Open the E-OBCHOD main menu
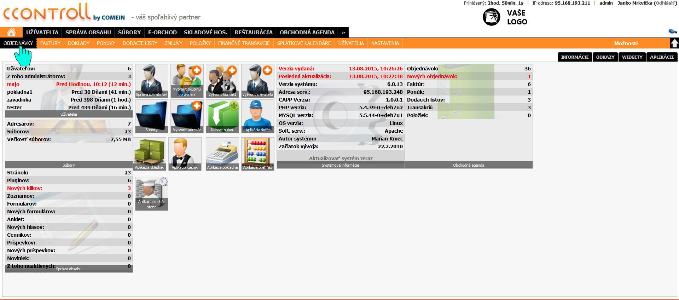Screen dimensions: 679x300 (162, 32)
